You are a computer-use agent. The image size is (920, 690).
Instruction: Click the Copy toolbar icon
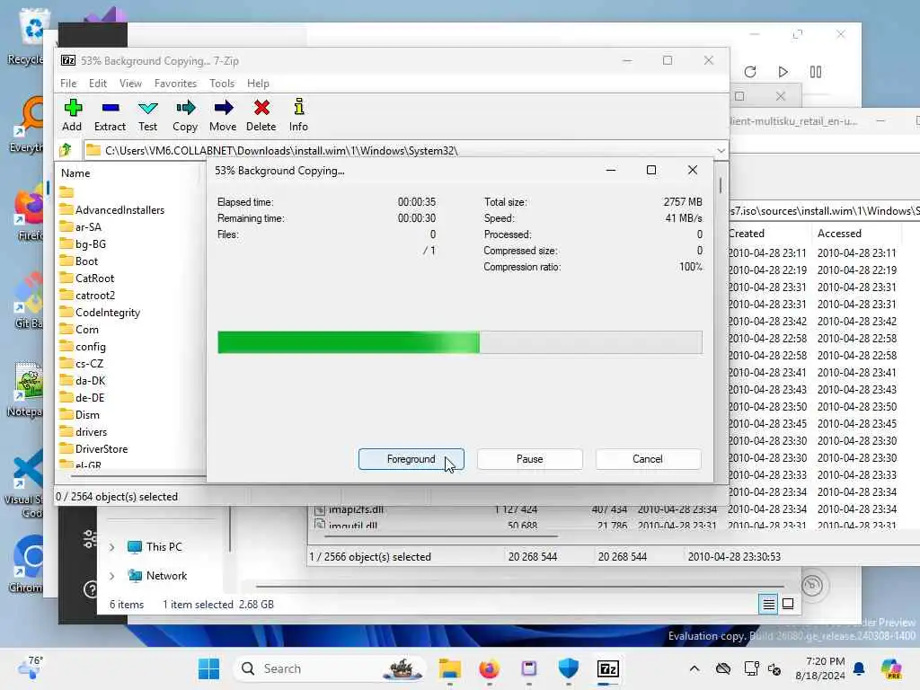[185, 115]
